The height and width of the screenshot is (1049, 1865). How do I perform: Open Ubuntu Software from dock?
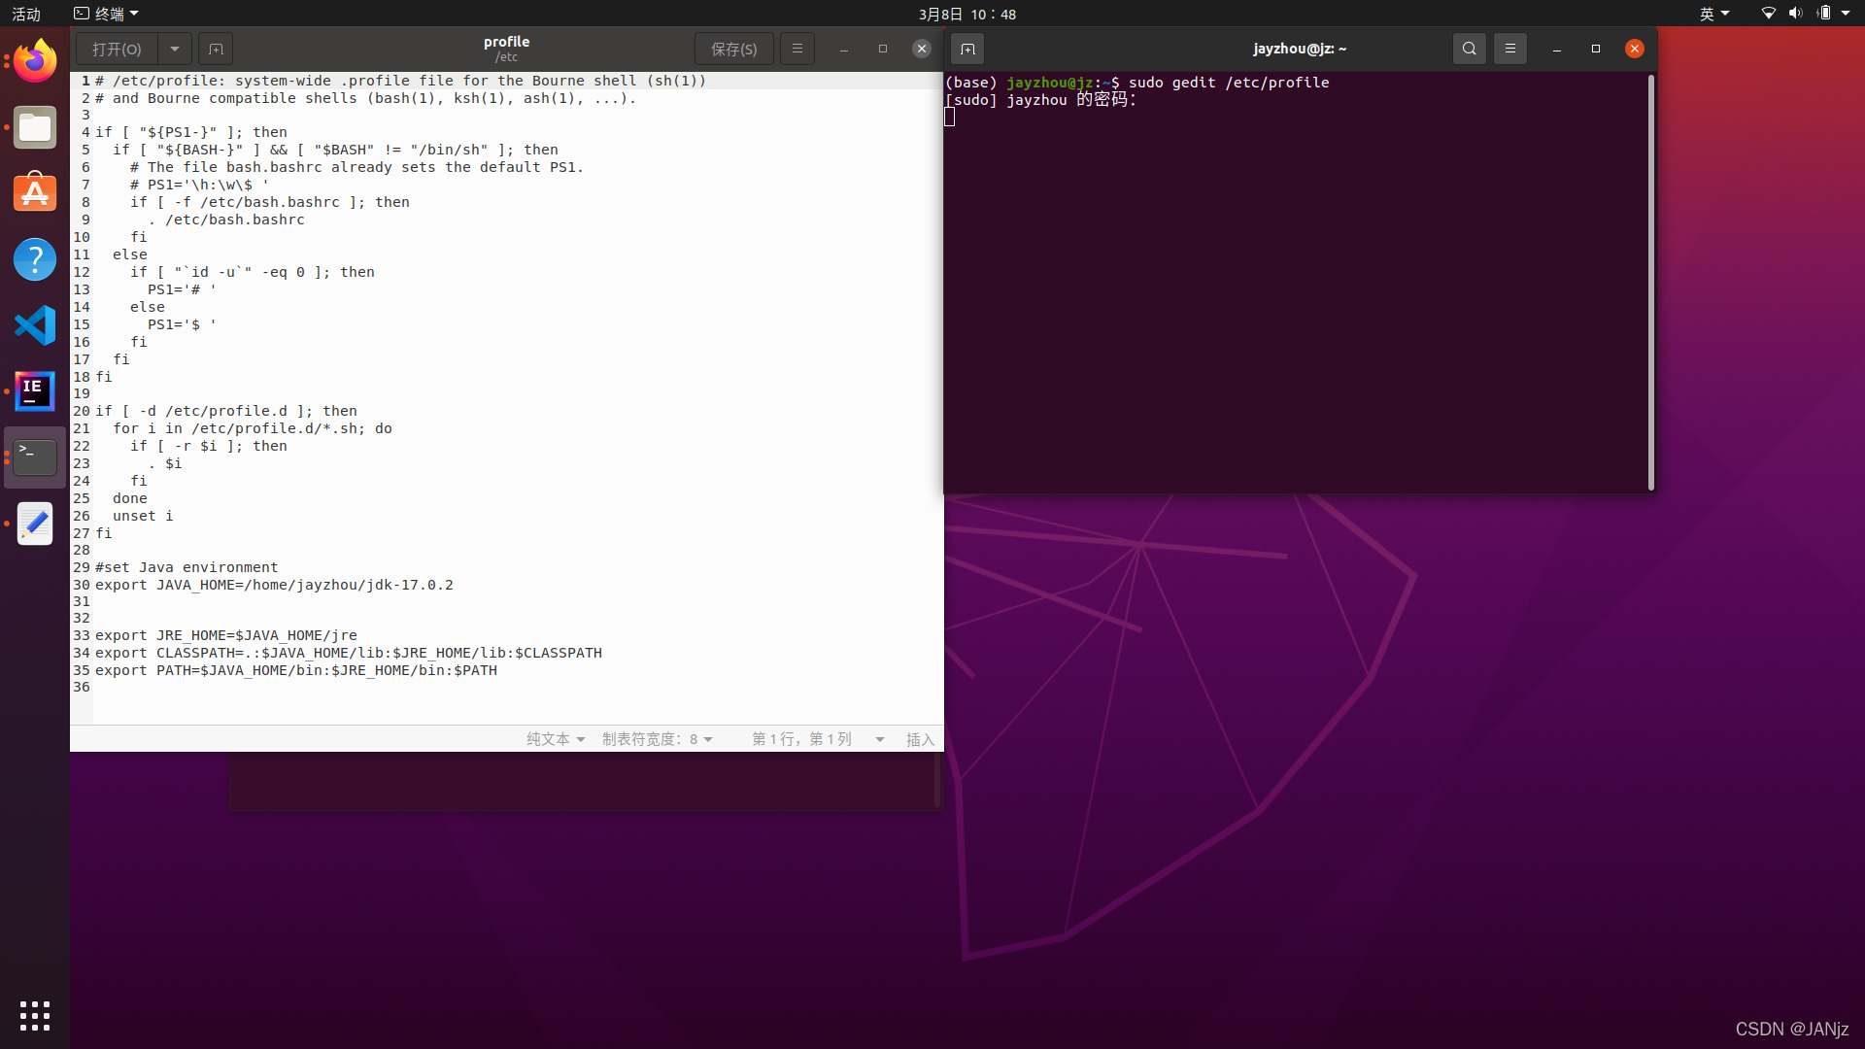(x=35, y=193)
